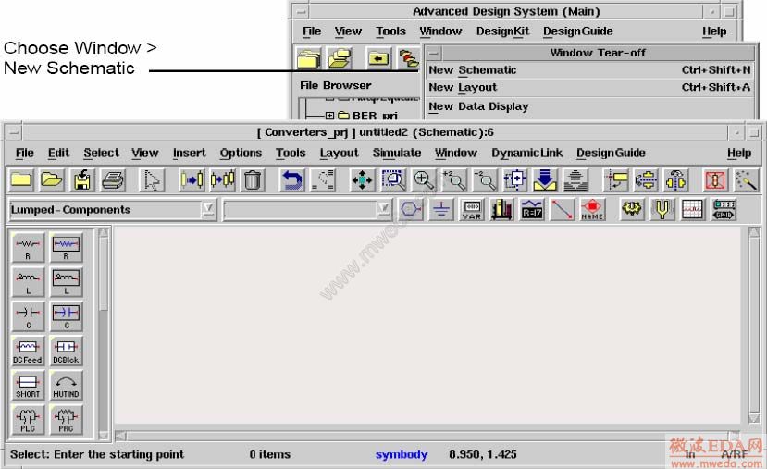This screenshot has width=767, height=469.
Task: Delete selection with the trash can icon
Action: [x=253, y=180]
